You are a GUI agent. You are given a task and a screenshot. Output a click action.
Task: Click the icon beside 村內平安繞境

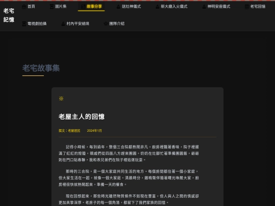pos(63,23)
